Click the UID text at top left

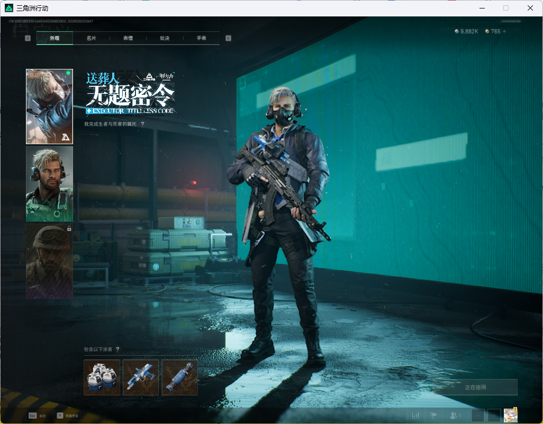pyautogui.click(x=51, y=21)
